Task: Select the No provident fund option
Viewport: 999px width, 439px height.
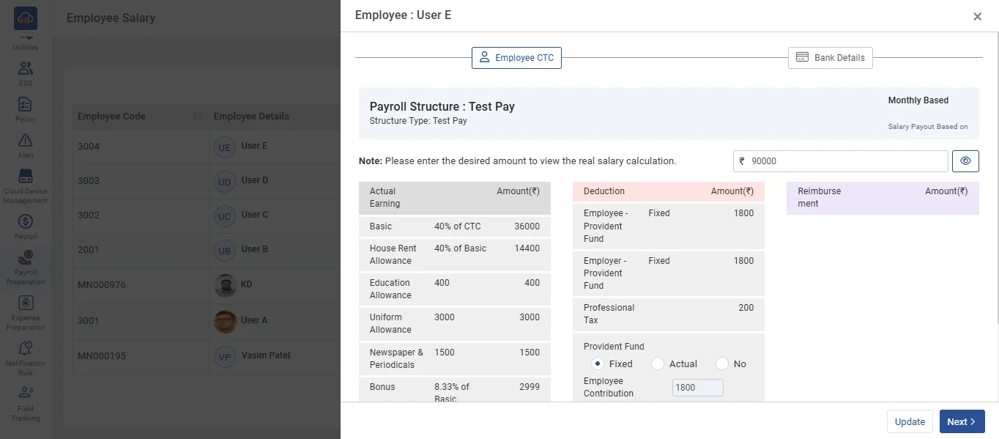Action: pos(722,364)
